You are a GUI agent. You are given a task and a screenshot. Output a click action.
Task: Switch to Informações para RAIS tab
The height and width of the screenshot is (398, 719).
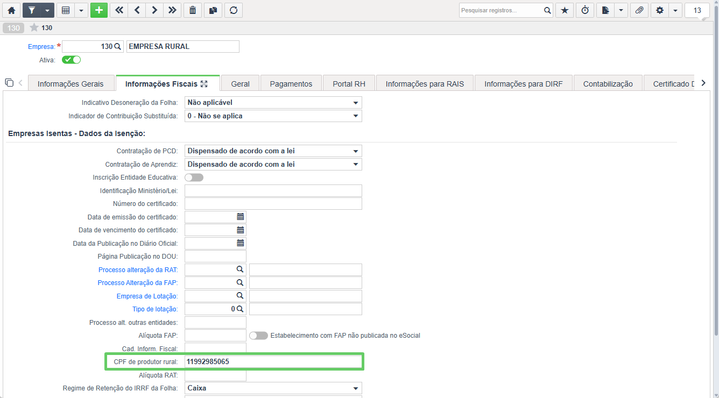425,84
